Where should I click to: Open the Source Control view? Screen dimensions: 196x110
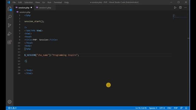(9, 25)
